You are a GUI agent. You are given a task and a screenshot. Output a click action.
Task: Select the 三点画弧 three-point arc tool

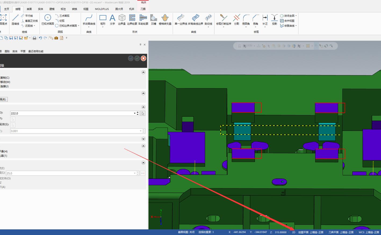(62, 16)
